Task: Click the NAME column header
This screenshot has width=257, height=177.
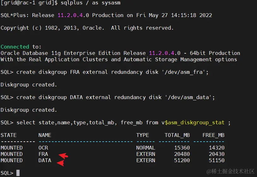Action: point(45,135)
